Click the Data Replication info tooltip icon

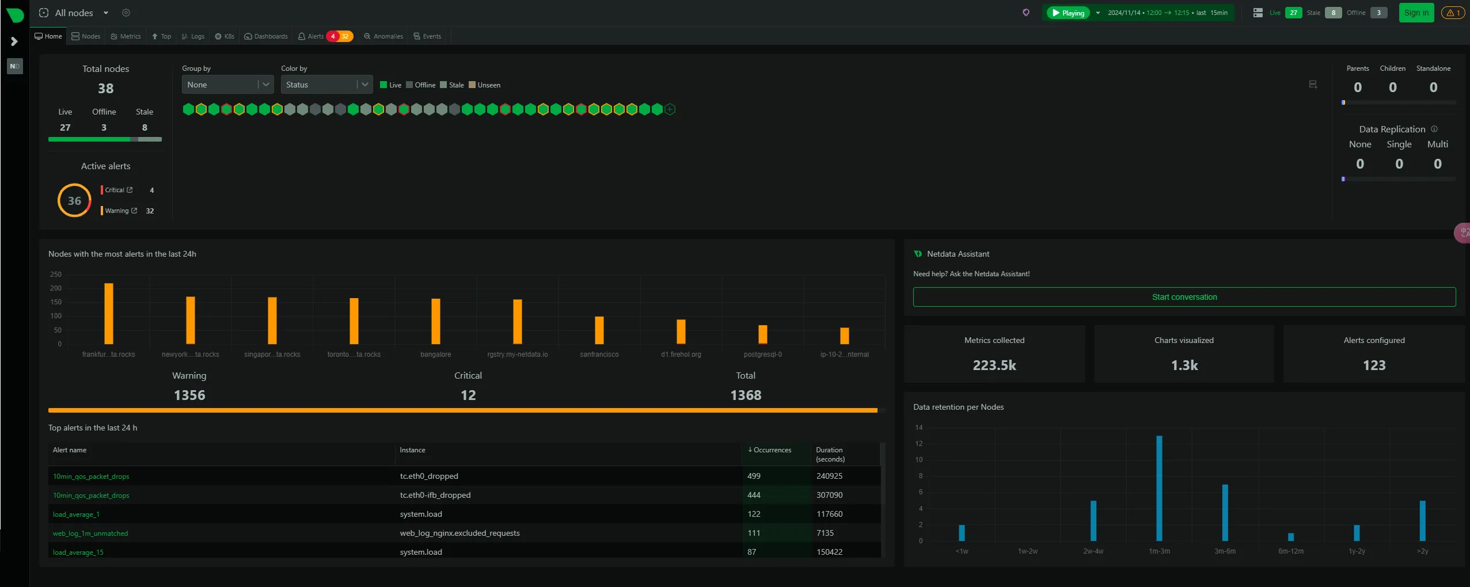(x=1435, y=129)
